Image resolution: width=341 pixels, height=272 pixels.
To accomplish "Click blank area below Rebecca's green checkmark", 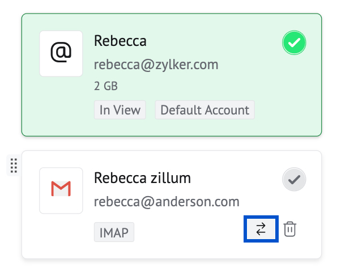I will click(x=294, y=85).
